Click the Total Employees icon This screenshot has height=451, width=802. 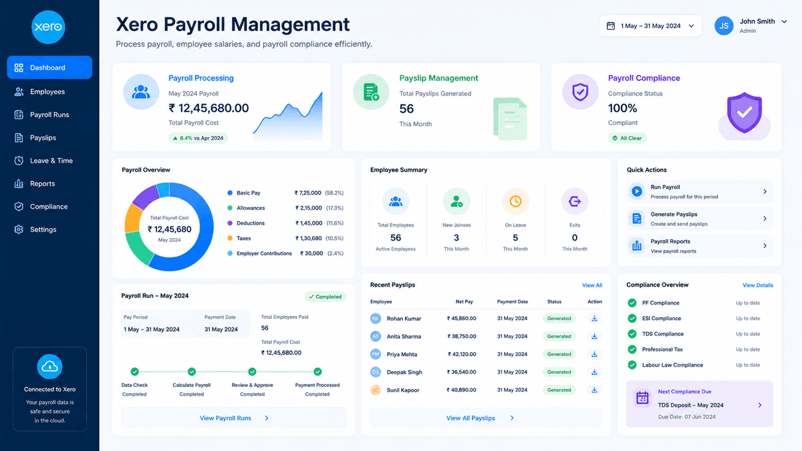coord(396,201)
